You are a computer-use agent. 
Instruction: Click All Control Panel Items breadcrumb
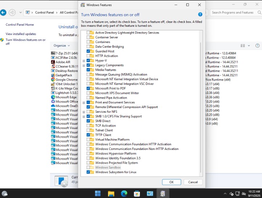point(69,13)
